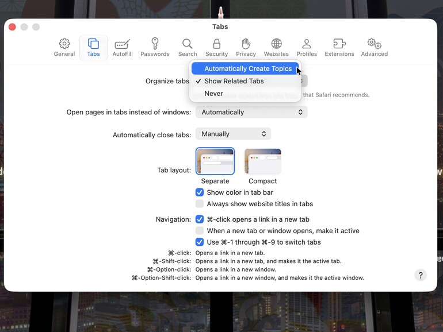Uncheck Use ⌘-1 through ⌘-9 to switch tabs
Screen dimensions: 443x332
pos(200,242)
